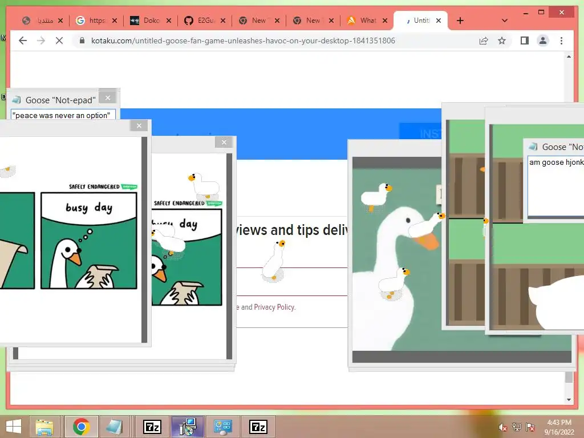Click the scroll up arrow of page scrollbar
The height and width of the screenshot is (438, 584).
pyautogui.click(x=569, y=56)
